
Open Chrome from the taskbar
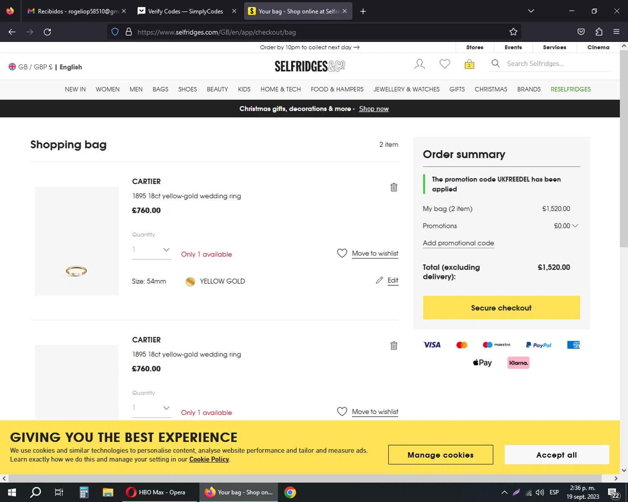click(x=290, y=492)
